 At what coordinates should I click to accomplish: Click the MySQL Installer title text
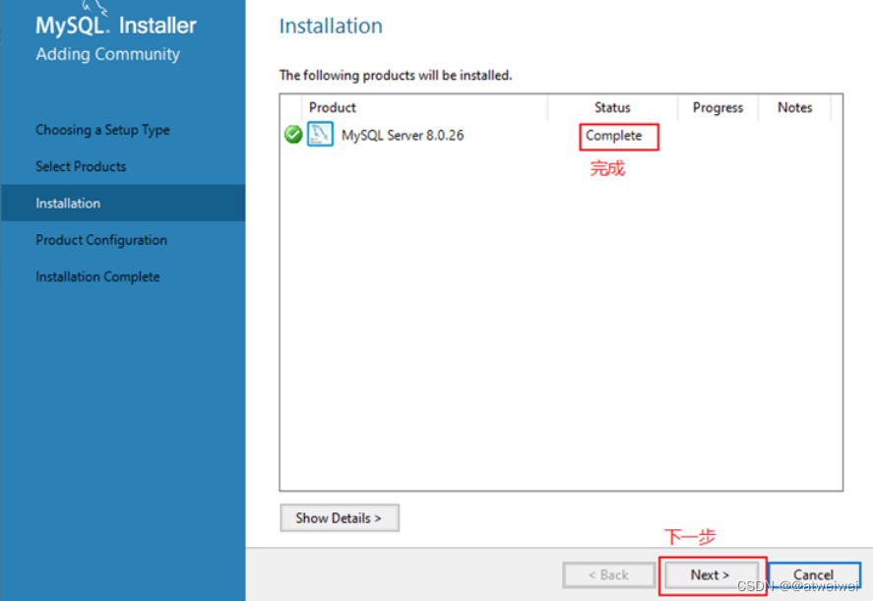tap(116, 26)
